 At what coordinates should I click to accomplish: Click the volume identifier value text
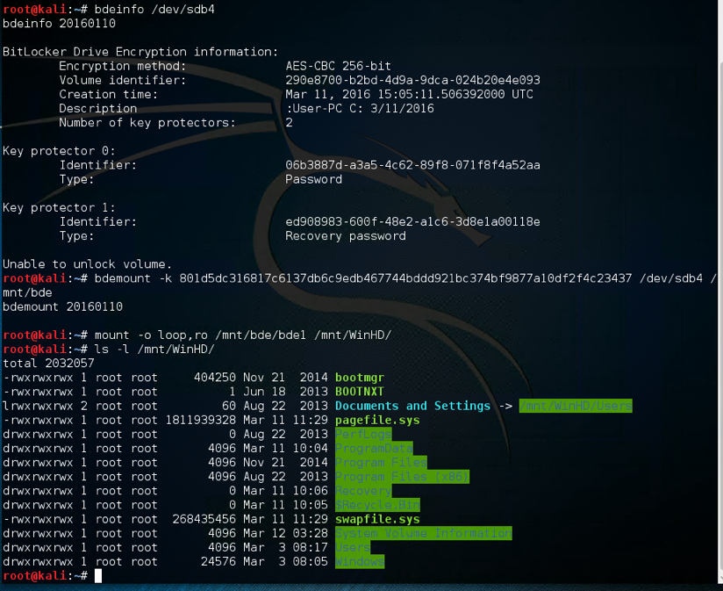click(412, 80)
